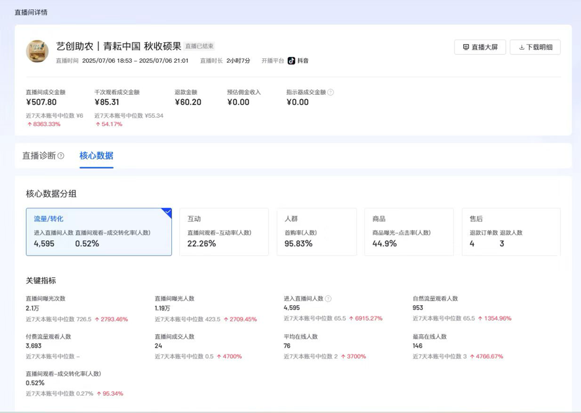This screenshot has height=413, width=581.
Task: Click the red arrow beside 2793.46%
Action: [97, 319]
